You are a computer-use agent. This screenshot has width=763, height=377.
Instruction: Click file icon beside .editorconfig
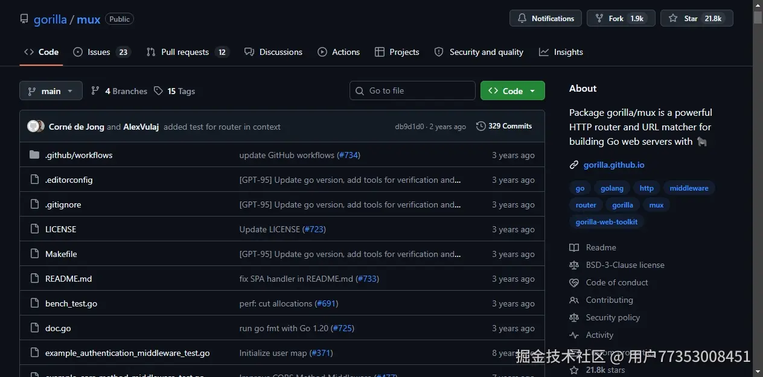point(34,180)
